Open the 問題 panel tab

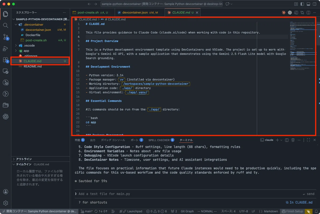coord(79,140)
